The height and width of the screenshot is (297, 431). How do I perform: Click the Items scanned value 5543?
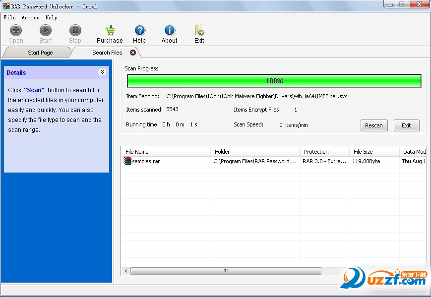(172, 110)
